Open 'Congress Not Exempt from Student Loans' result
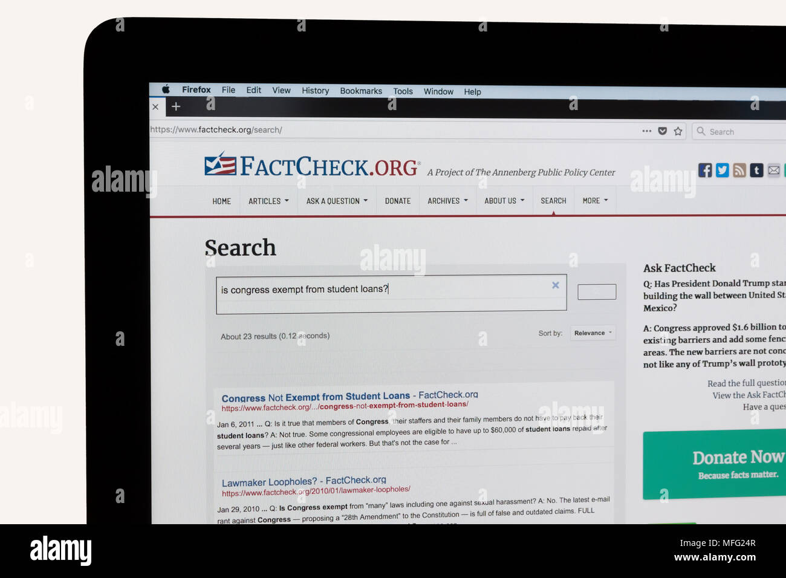Screen dimensions: 786x578 349,397
